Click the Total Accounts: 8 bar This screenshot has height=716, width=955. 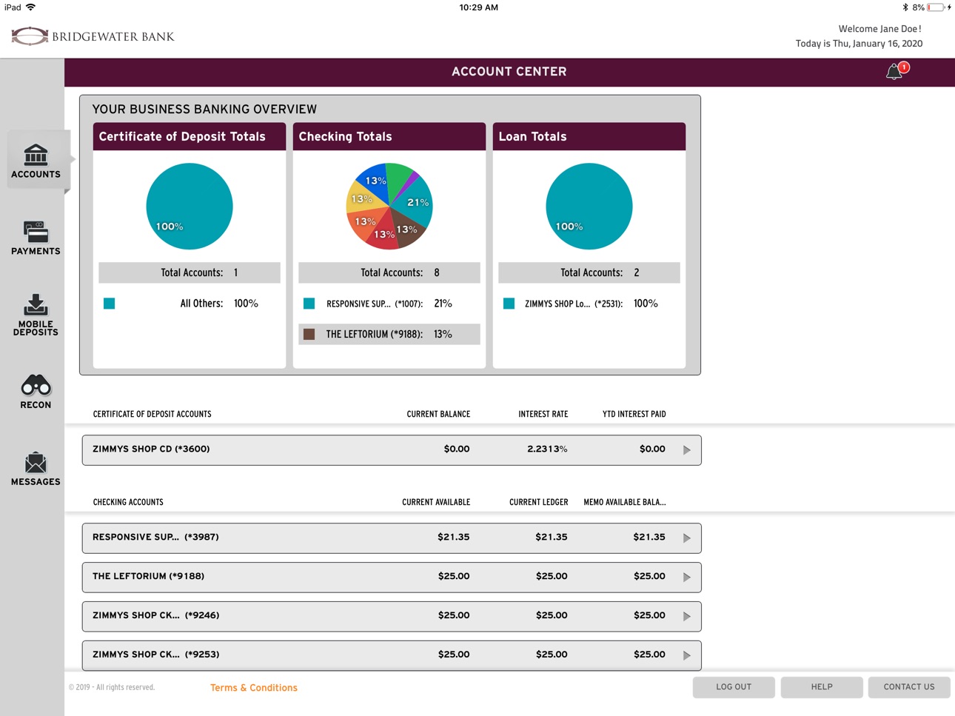point(389,272)
